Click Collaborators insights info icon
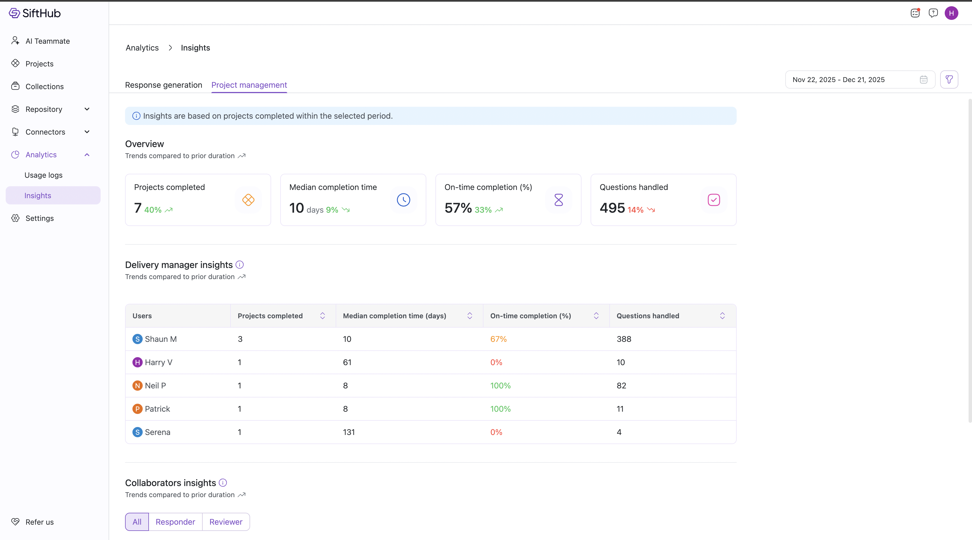This screenshot has width=972, height=540. [x=223, y=483]
